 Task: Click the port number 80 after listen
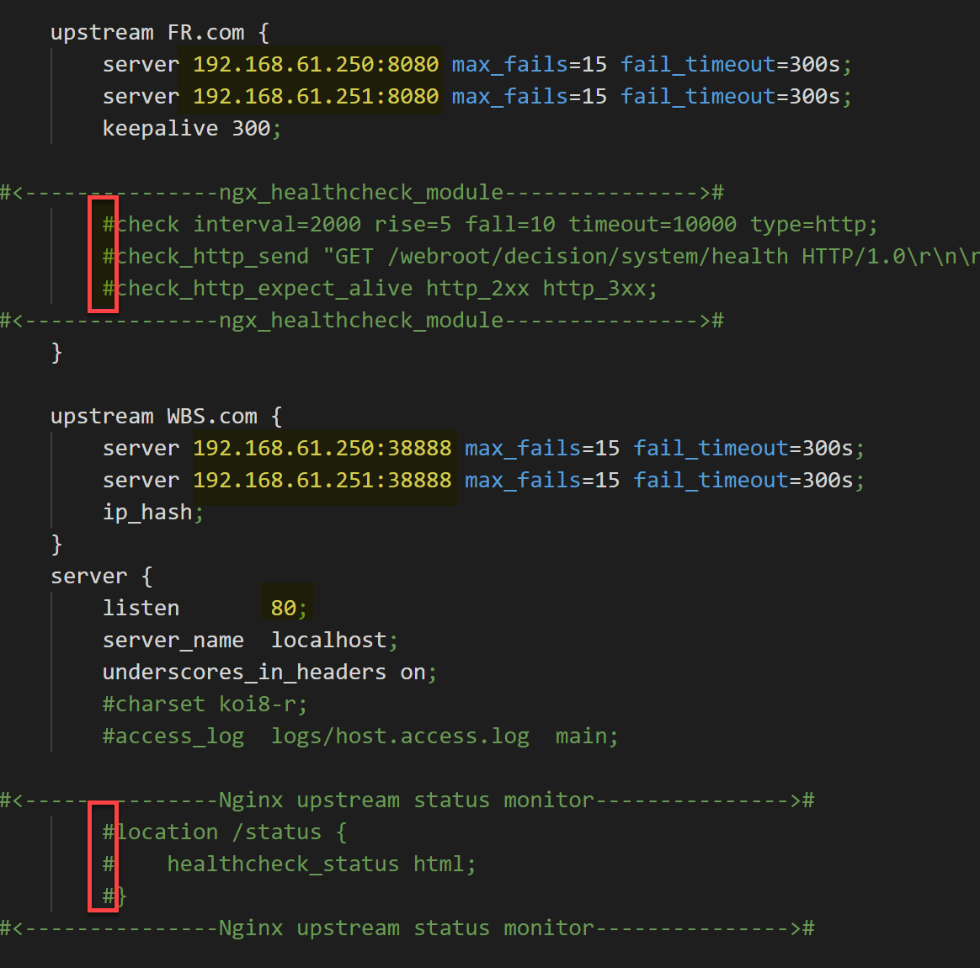[x=284, y=609]
